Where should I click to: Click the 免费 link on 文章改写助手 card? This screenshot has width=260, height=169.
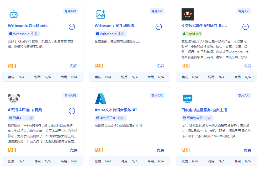[x=247, y=66]
